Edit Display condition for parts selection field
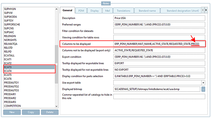 pyautogui.click(x=159, y=76)
